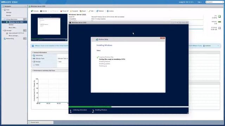Image resolution: width=225 pixels, height=126 pixels.
Task: Click the VMware ESXi logo
Action: 9,2
